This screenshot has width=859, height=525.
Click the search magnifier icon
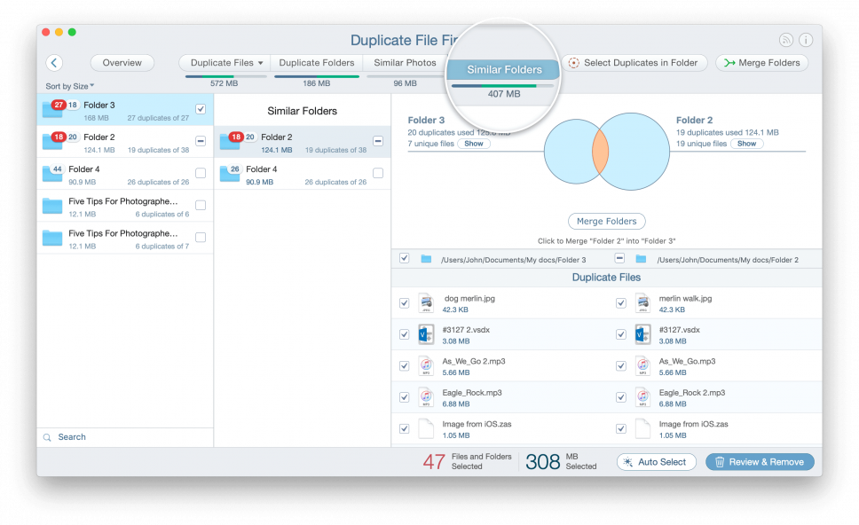pyautogui.click(x=47, y=437)
